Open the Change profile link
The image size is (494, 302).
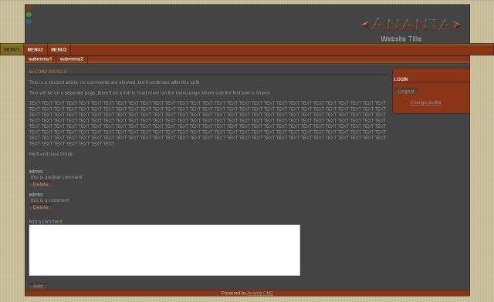pyautogui.click(x=425, y=102)
